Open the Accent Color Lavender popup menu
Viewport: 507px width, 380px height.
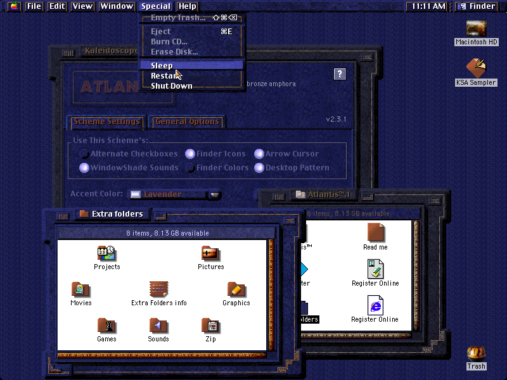point(175,194)
